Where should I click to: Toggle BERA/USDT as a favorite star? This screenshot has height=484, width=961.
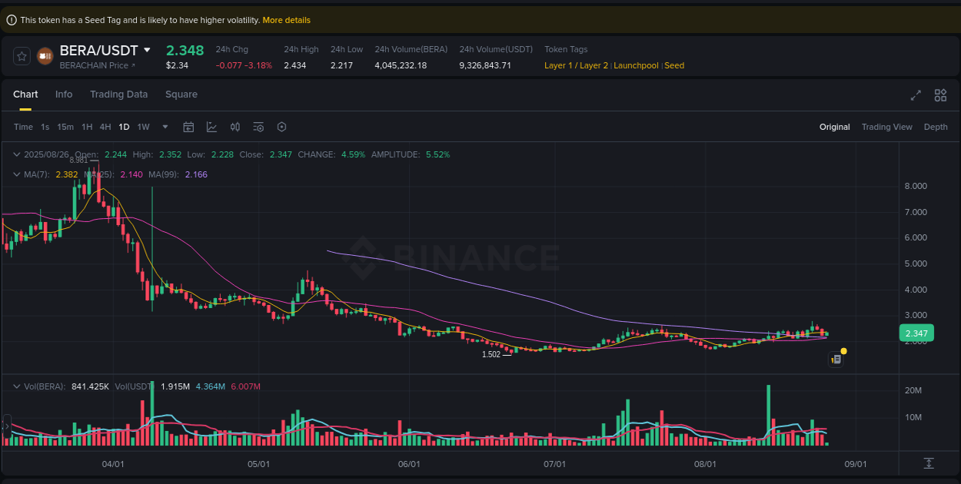pyautogui.click(x=22, y=55)
